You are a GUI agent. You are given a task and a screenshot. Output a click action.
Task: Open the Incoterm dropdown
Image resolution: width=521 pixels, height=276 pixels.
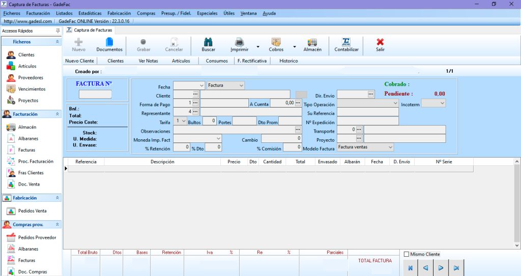442,103
